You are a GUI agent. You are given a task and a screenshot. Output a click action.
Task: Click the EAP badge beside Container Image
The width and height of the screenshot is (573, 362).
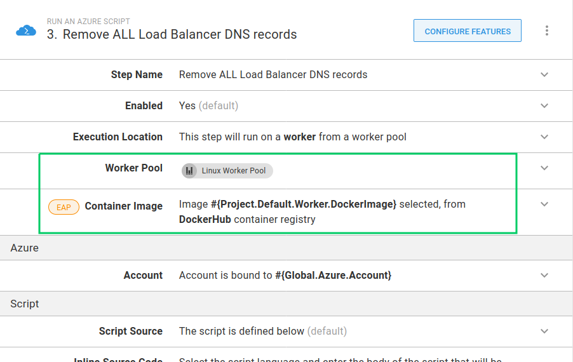tap(64, 207)
